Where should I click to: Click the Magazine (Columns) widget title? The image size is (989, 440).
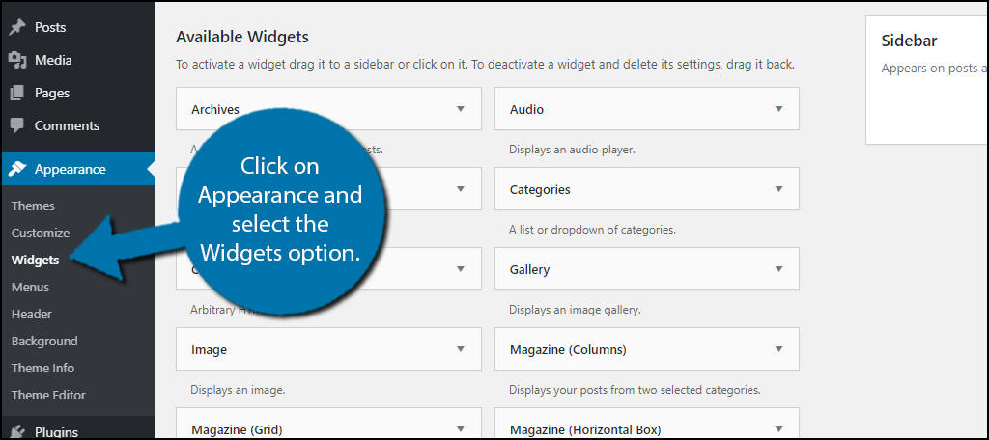pos(568,349)
